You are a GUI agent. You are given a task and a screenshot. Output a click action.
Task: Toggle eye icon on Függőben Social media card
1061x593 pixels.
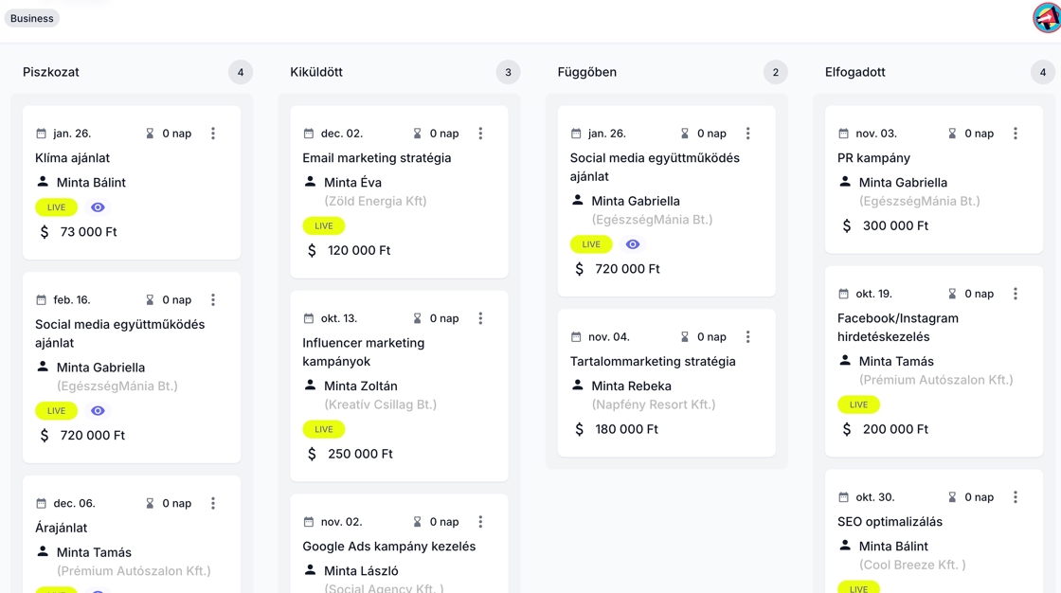pos(633,244)
